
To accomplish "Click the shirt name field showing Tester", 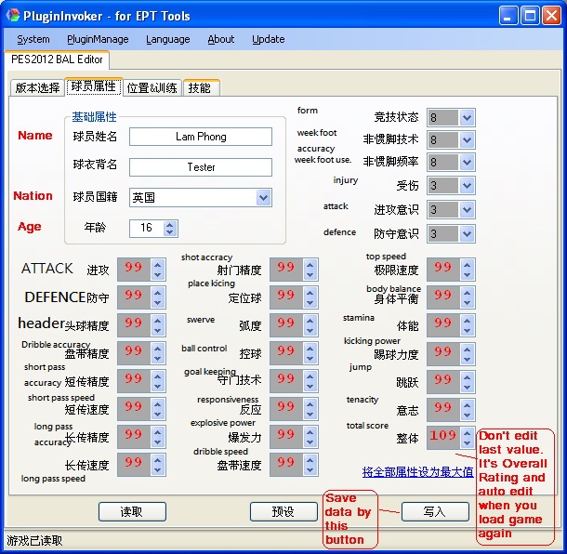I will tap(200, 167).
